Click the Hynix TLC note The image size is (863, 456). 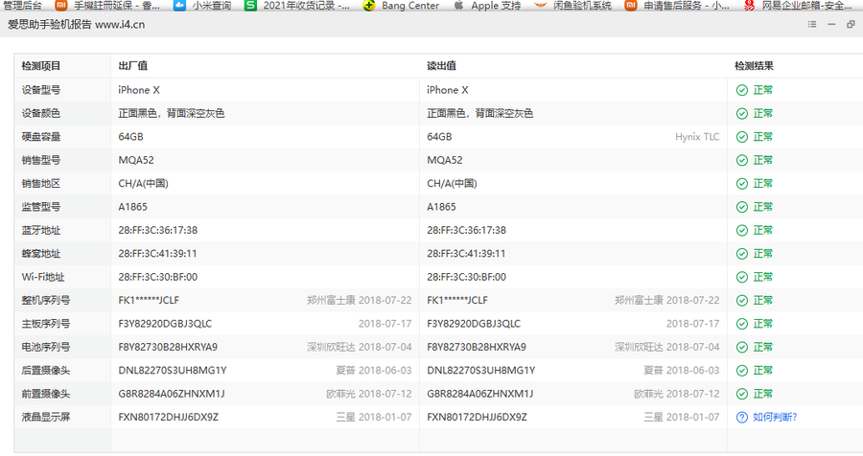(x=697, y=137)
